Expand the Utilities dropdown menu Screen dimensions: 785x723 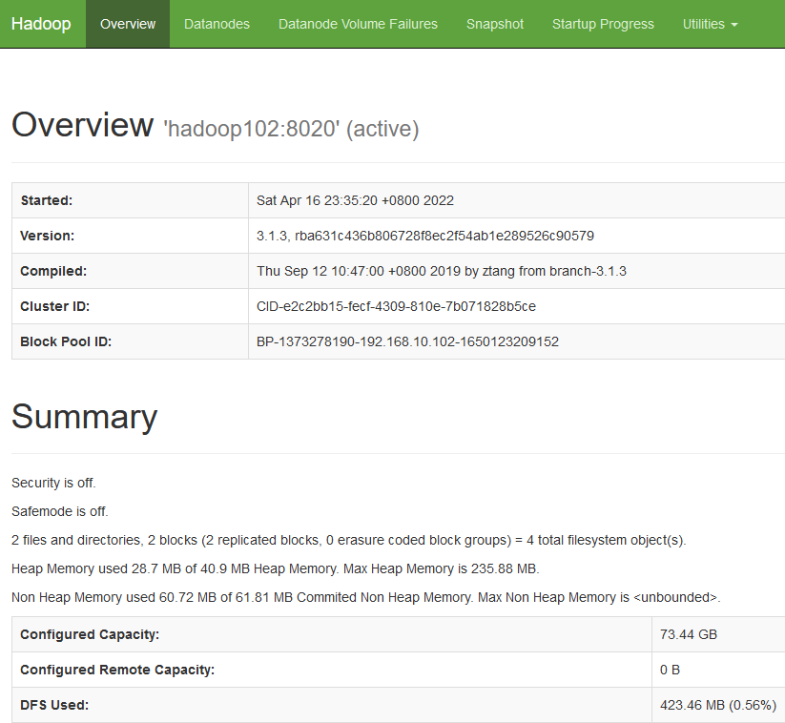(710, 24)
